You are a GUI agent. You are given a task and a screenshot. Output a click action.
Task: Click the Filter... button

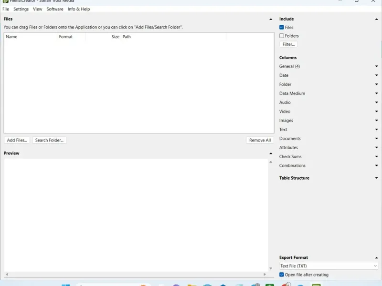[x=288, y=44]
